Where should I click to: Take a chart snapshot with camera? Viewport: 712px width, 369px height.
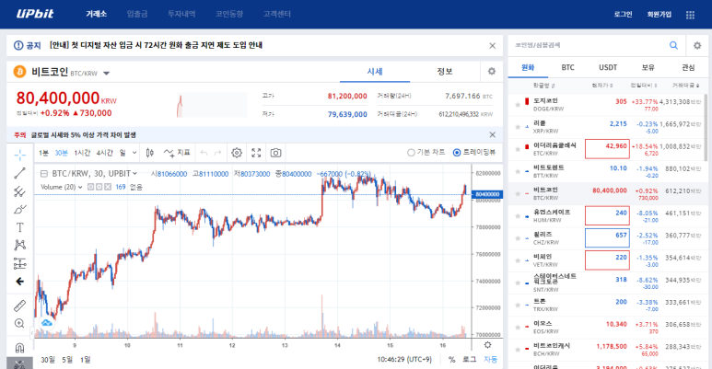275,153
